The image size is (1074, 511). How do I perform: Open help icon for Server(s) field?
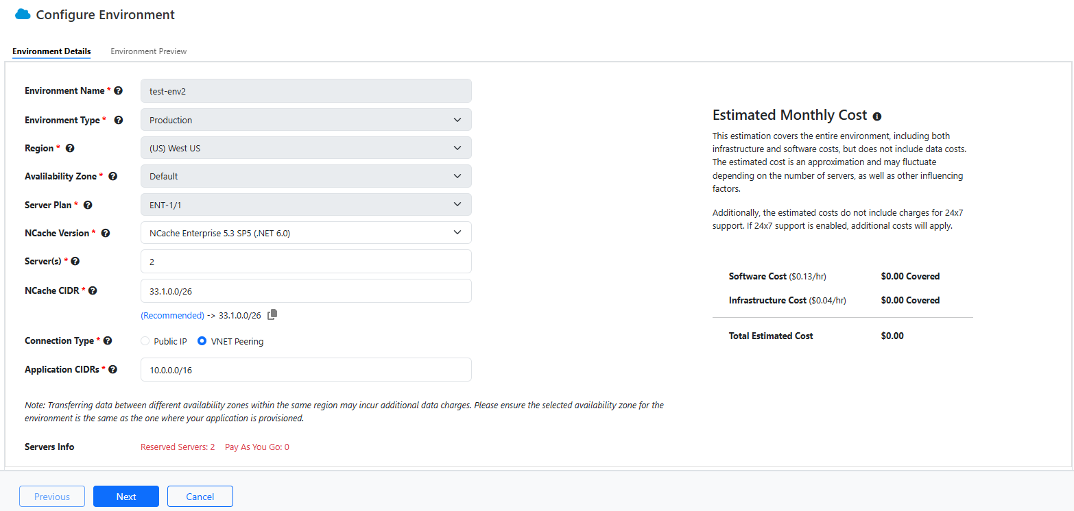click(x=75, y=261)
